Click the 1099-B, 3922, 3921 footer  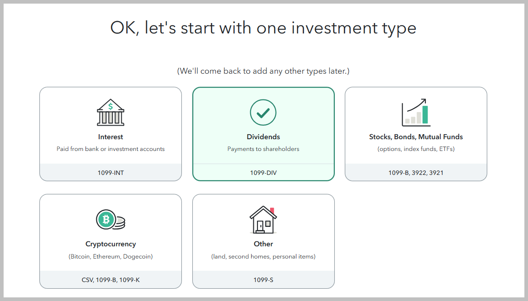416,173
